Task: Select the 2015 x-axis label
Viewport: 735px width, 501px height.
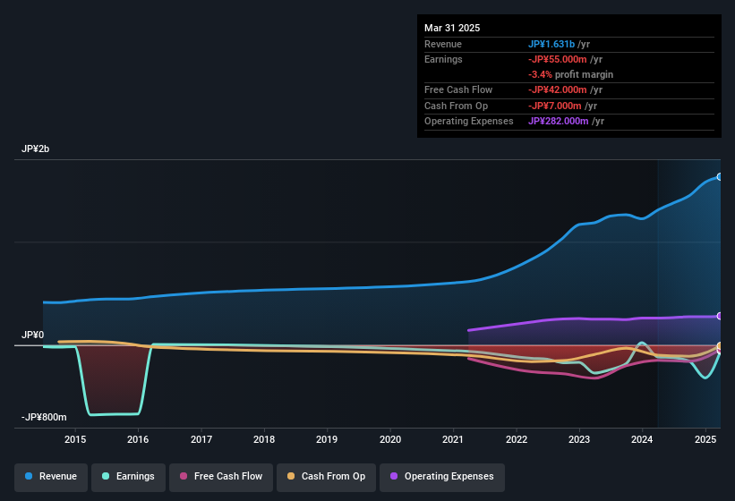Action: 75,439
